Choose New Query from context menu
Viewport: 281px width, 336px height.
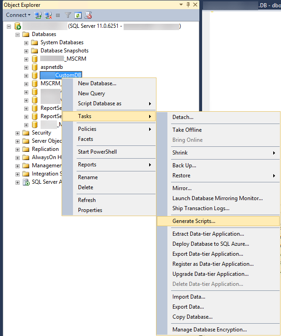[109, 93]
